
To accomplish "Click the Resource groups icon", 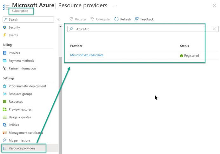I will click(x=5, y=94).
